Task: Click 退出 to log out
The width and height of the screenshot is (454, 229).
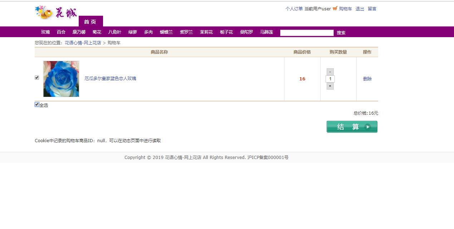Action: click(x=360, y=9)
